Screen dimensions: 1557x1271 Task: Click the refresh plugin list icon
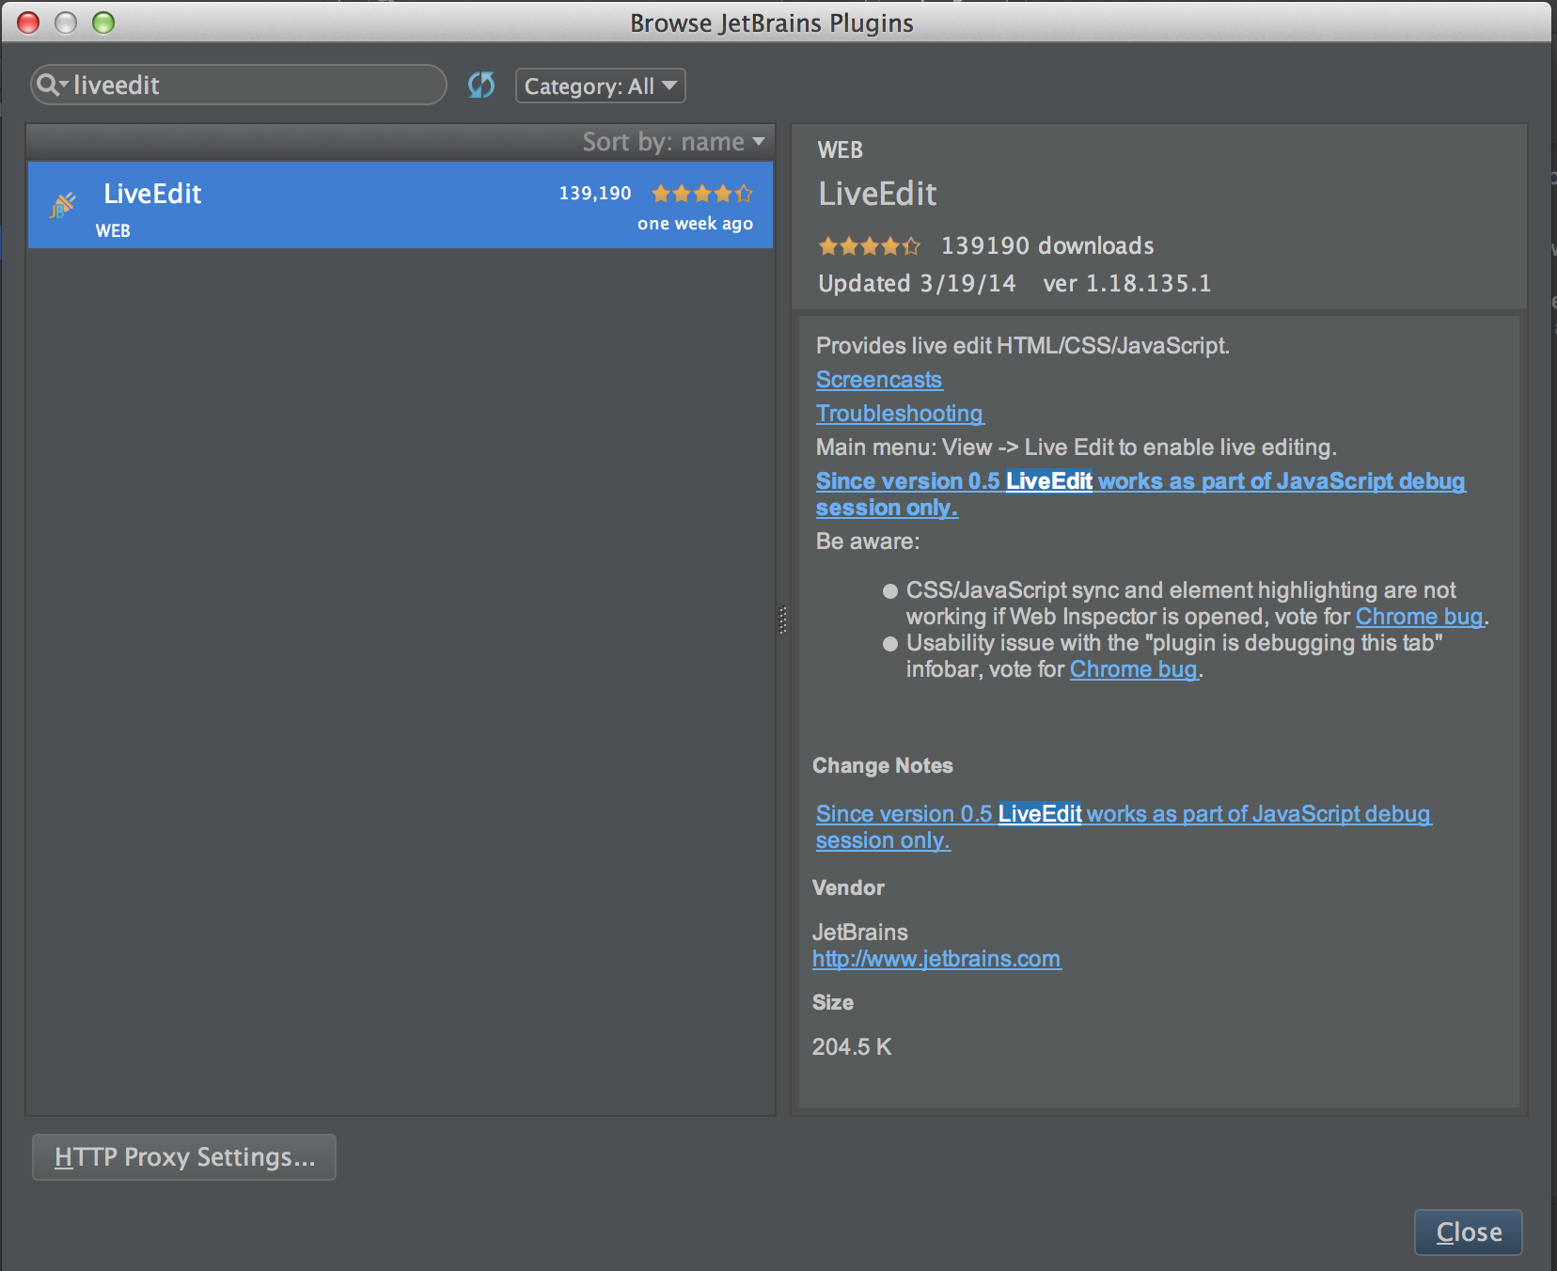tap(481, 86)
